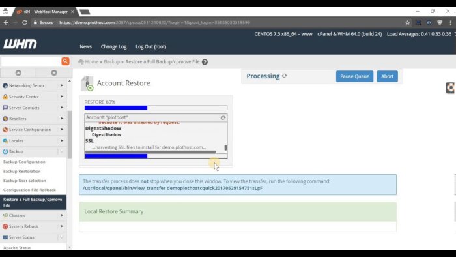The width and height of the screenshot is (456, 257).
Task: Click the Server Status icon
Action: tap(5, 237)
